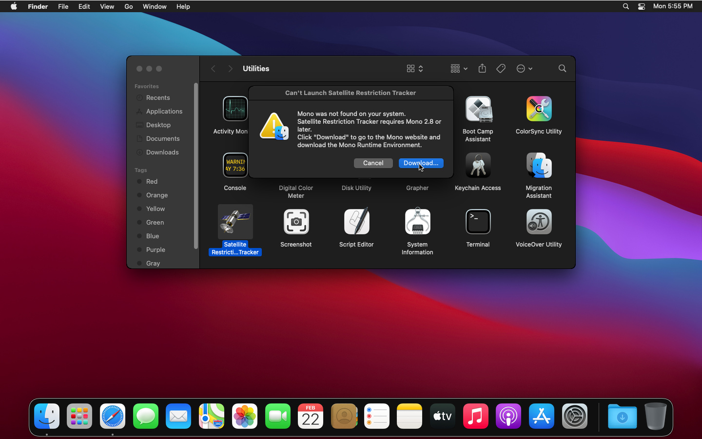Open the ellipsis action menu dropdown
This screenshot has width=702, height=439.
tap(524, 69)
